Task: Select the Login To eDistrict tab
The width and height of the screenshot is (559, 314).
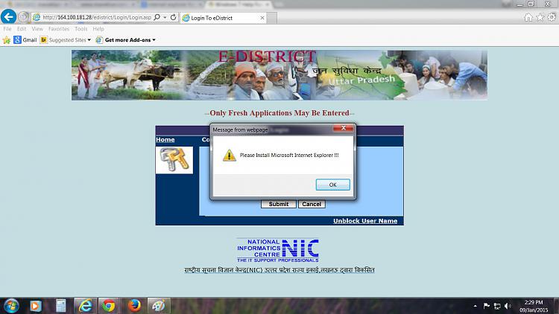Action: click(223, 18)
